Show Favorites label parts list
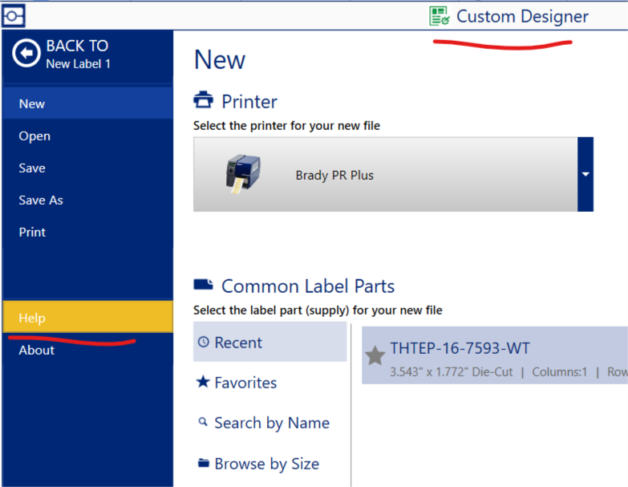The image size is (628, 487). [x=245, y=383]
